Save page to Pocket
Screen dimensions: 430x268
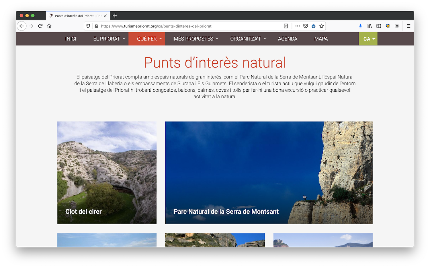[x=306, y=26]
